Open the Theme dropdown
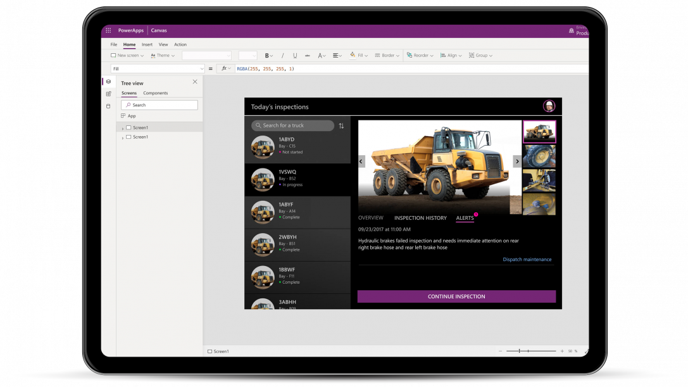Image resolution: width=688 pixels, height=387 pixels. pyautogui.click(x=163, y=55)
